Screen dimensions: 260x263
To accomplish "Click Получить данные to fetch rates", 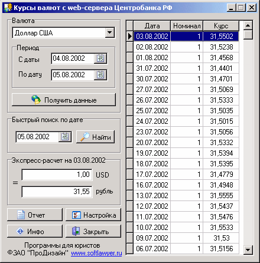I will tap(64, 100).
